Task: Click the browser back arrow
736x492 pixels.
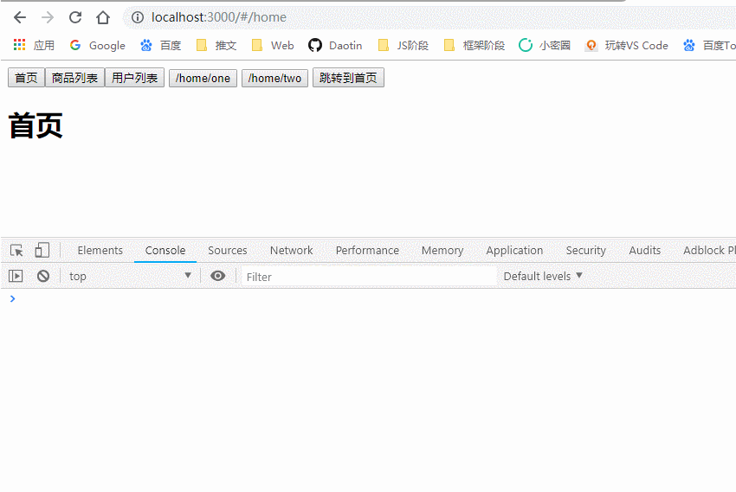Action: coord(19,17)
